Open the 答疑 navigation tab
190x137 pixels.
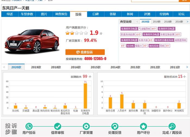pyautogui.click(x=113, y=14)
